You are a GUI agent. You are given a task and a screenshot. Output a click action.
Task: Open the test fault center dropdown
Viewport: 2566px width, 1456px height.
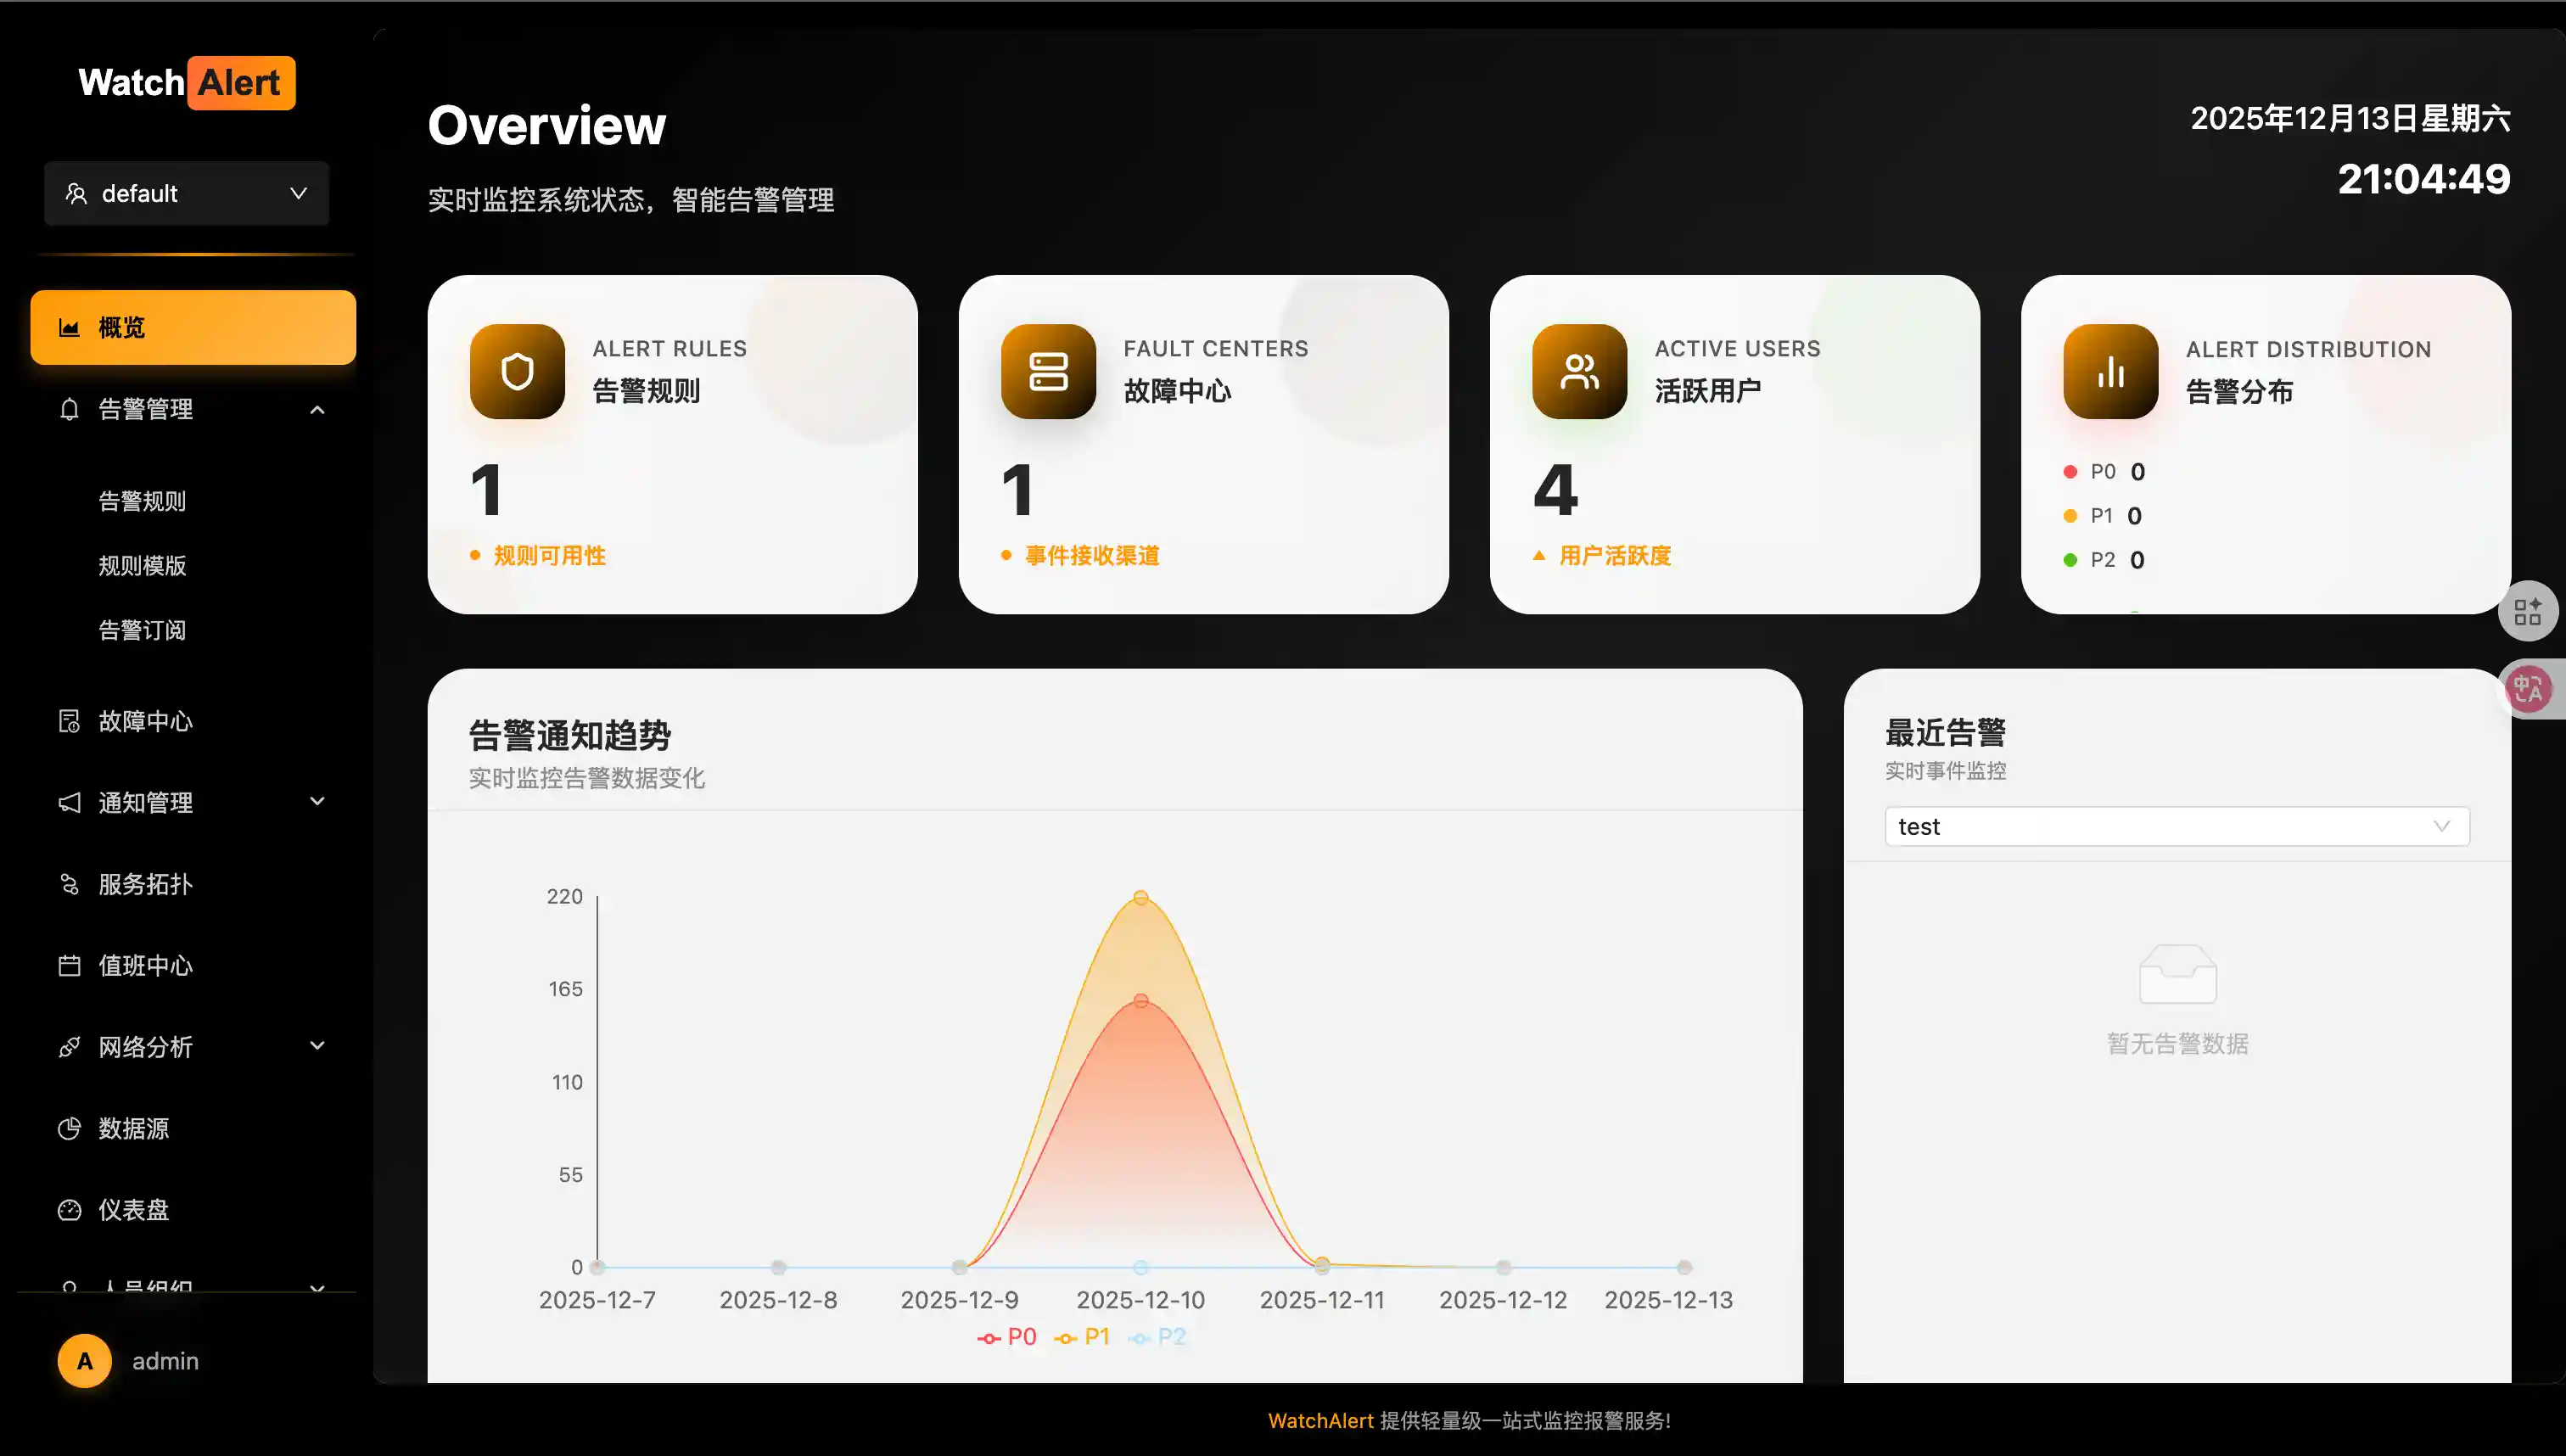(2176, 827)
